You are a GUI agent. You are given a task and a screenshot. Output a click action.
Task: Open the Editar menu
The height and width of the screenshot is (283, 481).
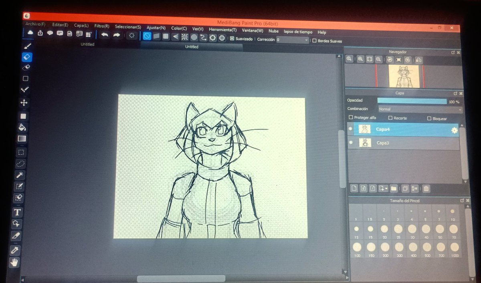coord(60,25)
